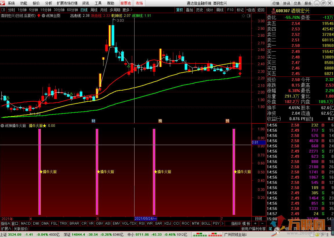This screenshot has height=238, width=334.
Task: Click the red buy arrow under the last candle
Action: [x=240, y=74]
